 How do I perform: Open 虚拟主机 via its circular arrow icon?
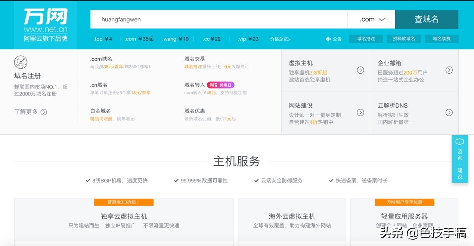[x=360, y=70]
